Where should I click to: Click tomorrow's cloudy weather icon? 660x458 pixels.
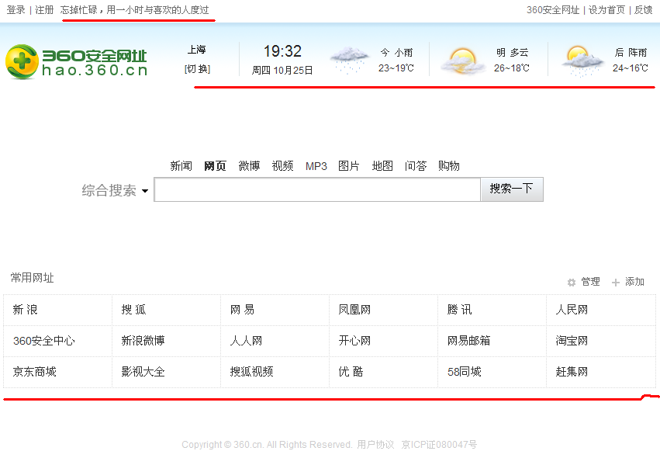pos(462,61)
